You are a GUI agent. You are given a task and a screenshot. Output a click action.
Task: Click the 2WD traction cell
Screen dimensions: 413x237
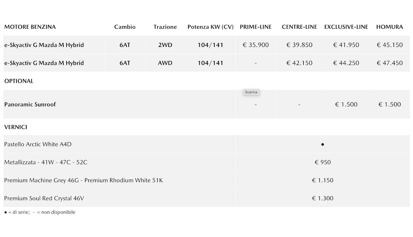165,45
